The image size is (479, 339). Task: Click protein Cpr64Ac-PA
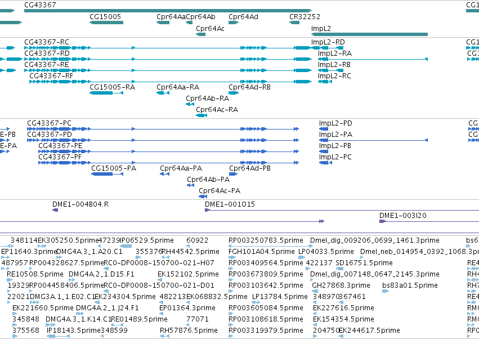pyautogui.click(x=203, y=197)
